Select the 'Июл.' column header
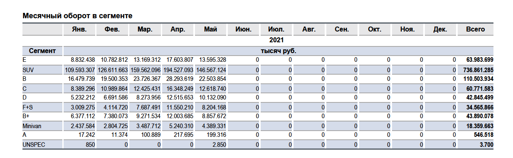The height and width of the screenshot is (158, 513). pyautogui.click(x=276, y=29)
